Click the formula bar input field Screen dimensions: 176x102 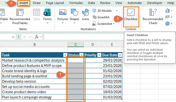pyautogui.click(x=108, y=37)
